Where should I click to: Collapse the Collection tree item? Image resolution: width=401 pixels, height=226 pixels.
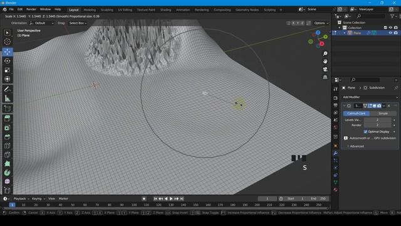click(340, 28)
